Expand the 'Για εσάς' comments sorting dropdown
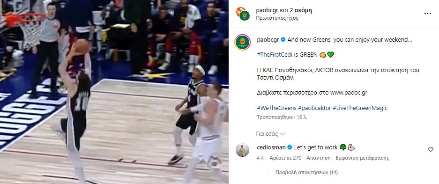Viewport: 439px width, 184px height. tap(270, 134)
